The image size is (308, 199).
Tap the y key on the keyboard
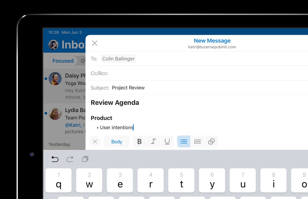tap(212, 180)
